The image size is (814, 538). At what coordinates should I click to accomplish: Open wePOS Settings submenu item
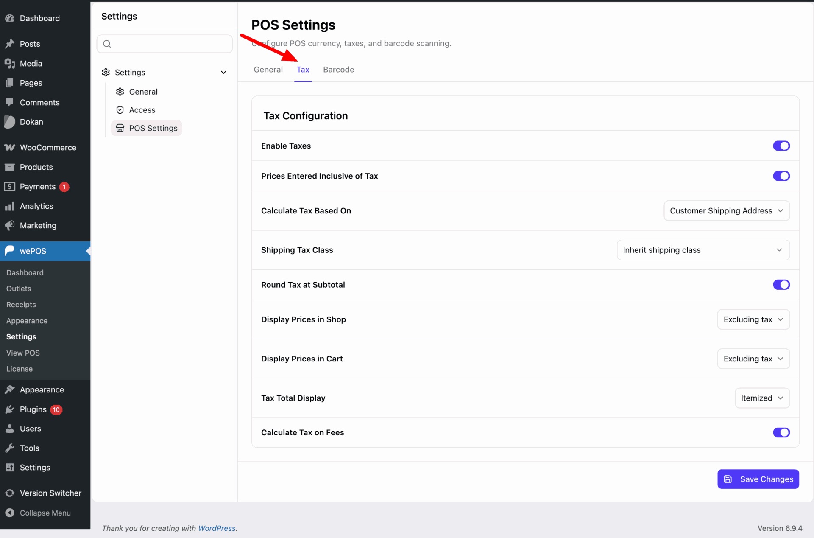tap(21, 336)
